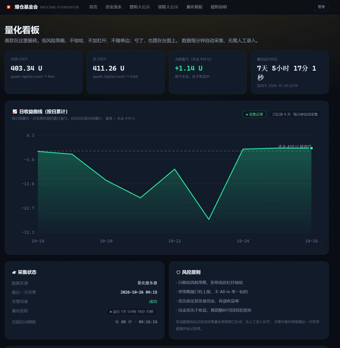This screenshot has width=340, height=348.
Task: Go to 资金流水 in the navigation bar
Action: pyautogui.click(x=113, y=7)
